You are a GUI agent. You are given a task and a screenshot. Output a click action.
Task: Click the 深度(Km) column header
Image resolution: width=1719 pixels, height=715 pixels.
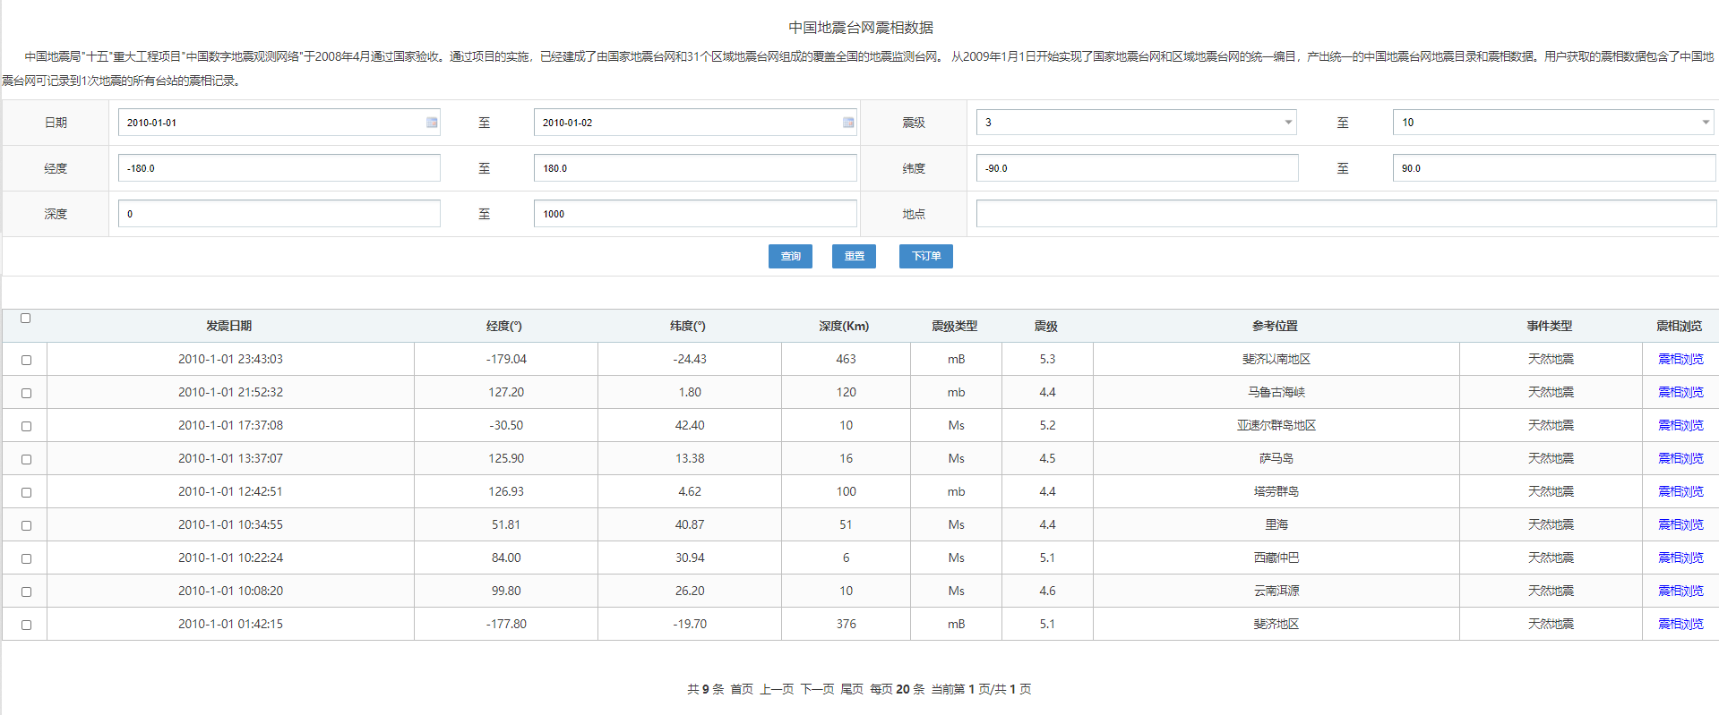pos(844,326)
